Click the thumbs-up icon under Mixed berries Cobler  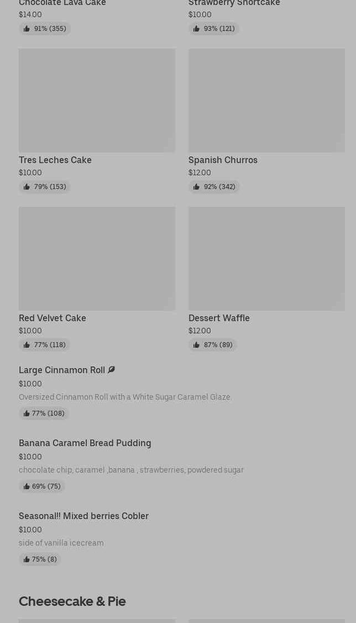click(x=27, y=559)
